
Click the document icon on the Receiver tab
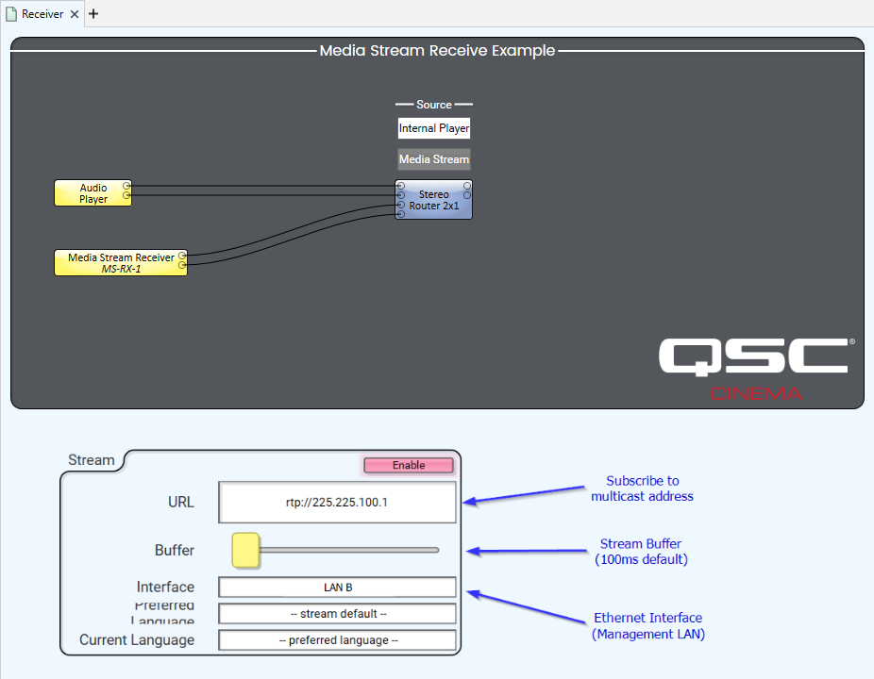coord(11,14)
